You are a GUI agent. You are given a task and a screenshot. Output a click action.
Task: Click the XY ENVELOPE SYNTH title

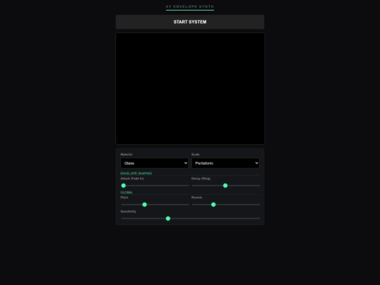[x=190, y=6]
